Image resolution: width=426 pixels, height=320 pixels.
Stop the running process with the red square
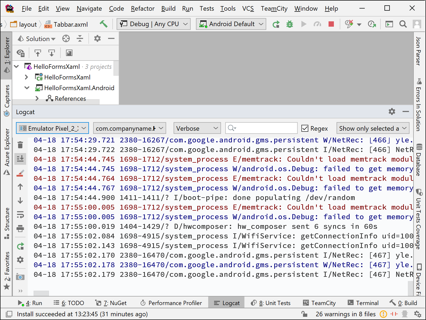(x=331, y=24)
